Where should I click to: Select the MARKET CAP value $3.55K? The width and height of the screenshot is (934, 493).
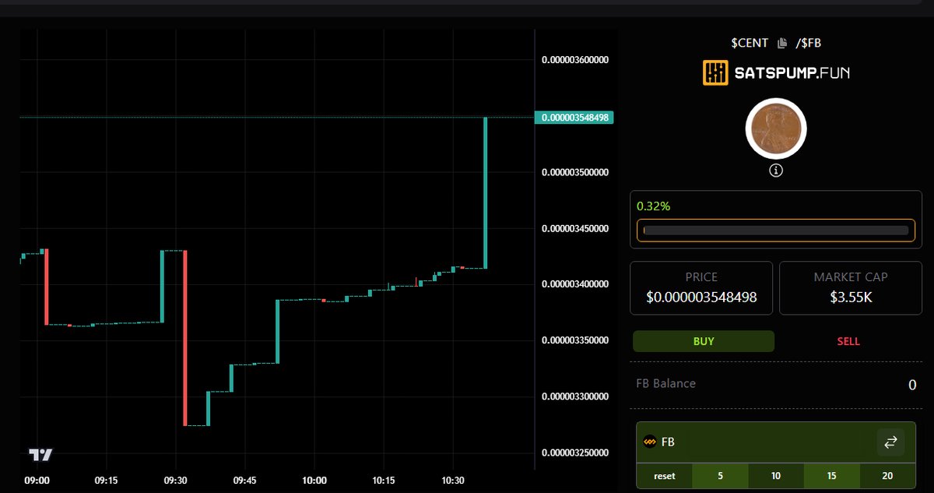click(851, 298)
